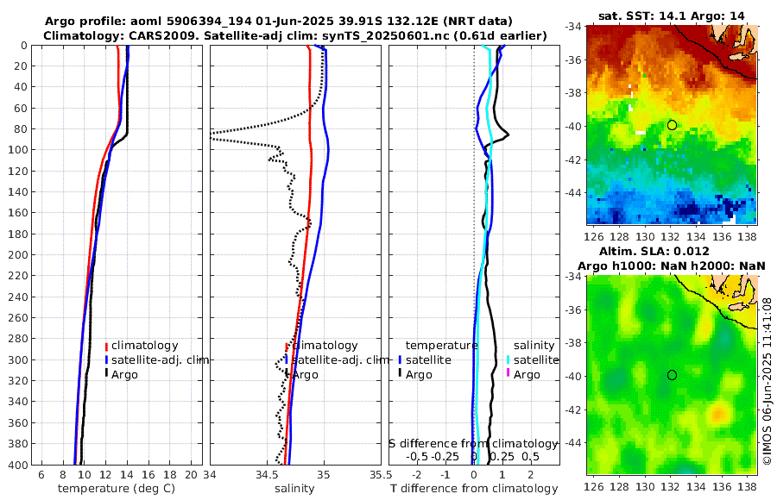The width and height of the screenshot is (777, 500).
Task: Click the 'salinity' legend heading in difference plot
Action: coord(534,346)
